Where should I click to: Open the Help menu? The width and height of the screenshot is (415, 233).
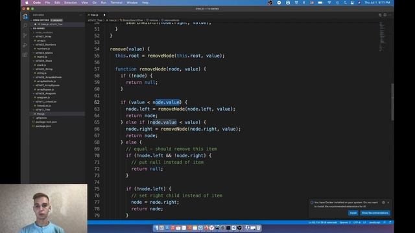coord(145,3)
